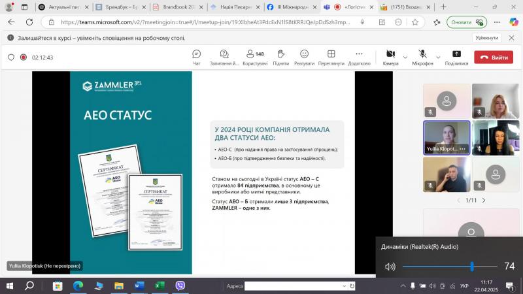Add page to favorites star

pyautogui.click(x=415, y=22)
